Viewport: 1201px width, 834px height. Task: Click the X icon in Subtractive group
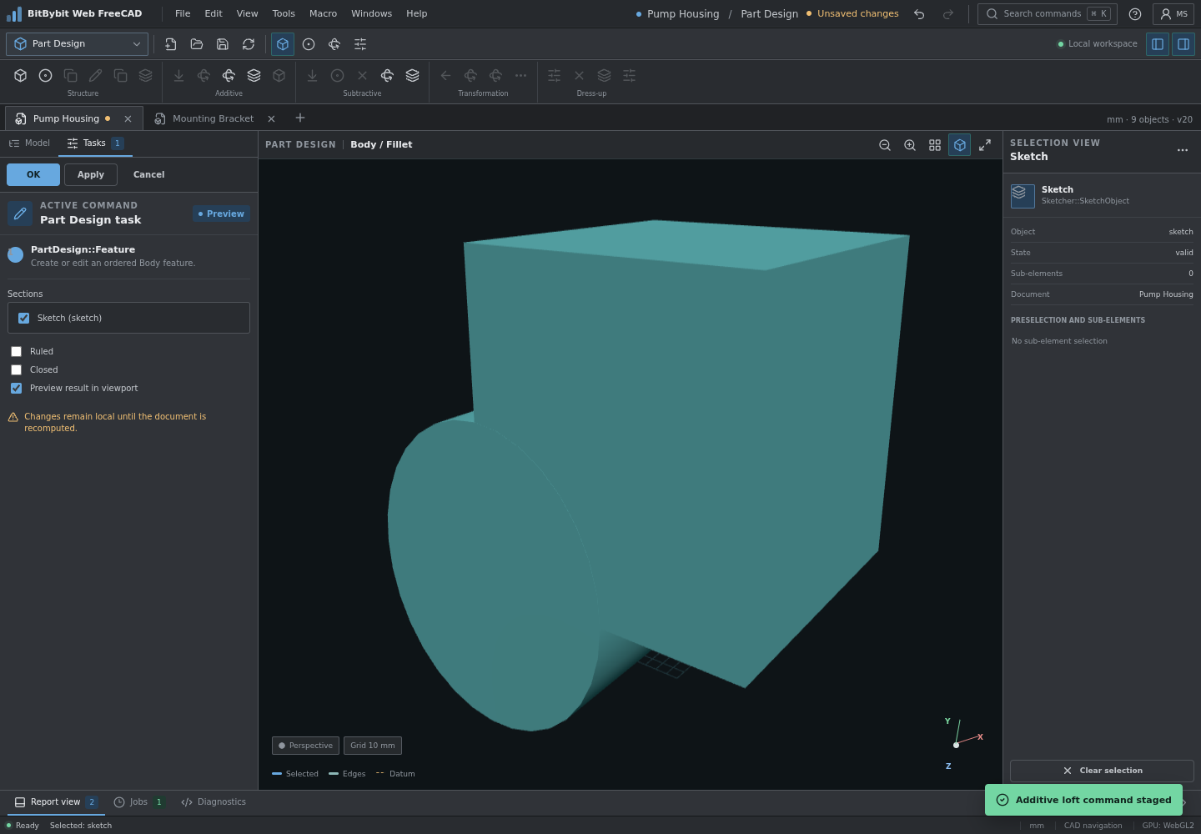click(363, 76)
